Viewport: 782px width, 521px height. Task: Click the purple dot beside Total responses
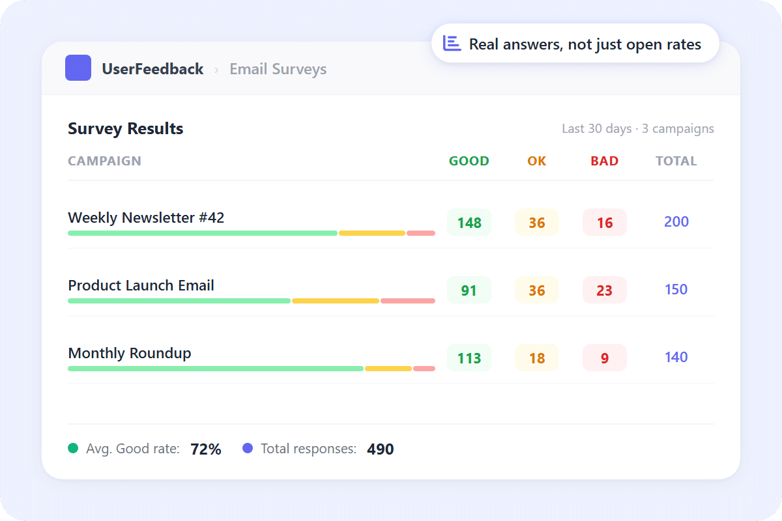pyautogui.click(x=247, y=448)
